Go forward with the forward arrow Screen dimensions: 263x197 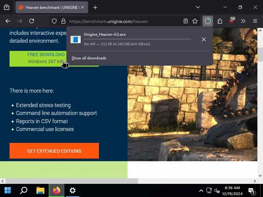point(20,21)
